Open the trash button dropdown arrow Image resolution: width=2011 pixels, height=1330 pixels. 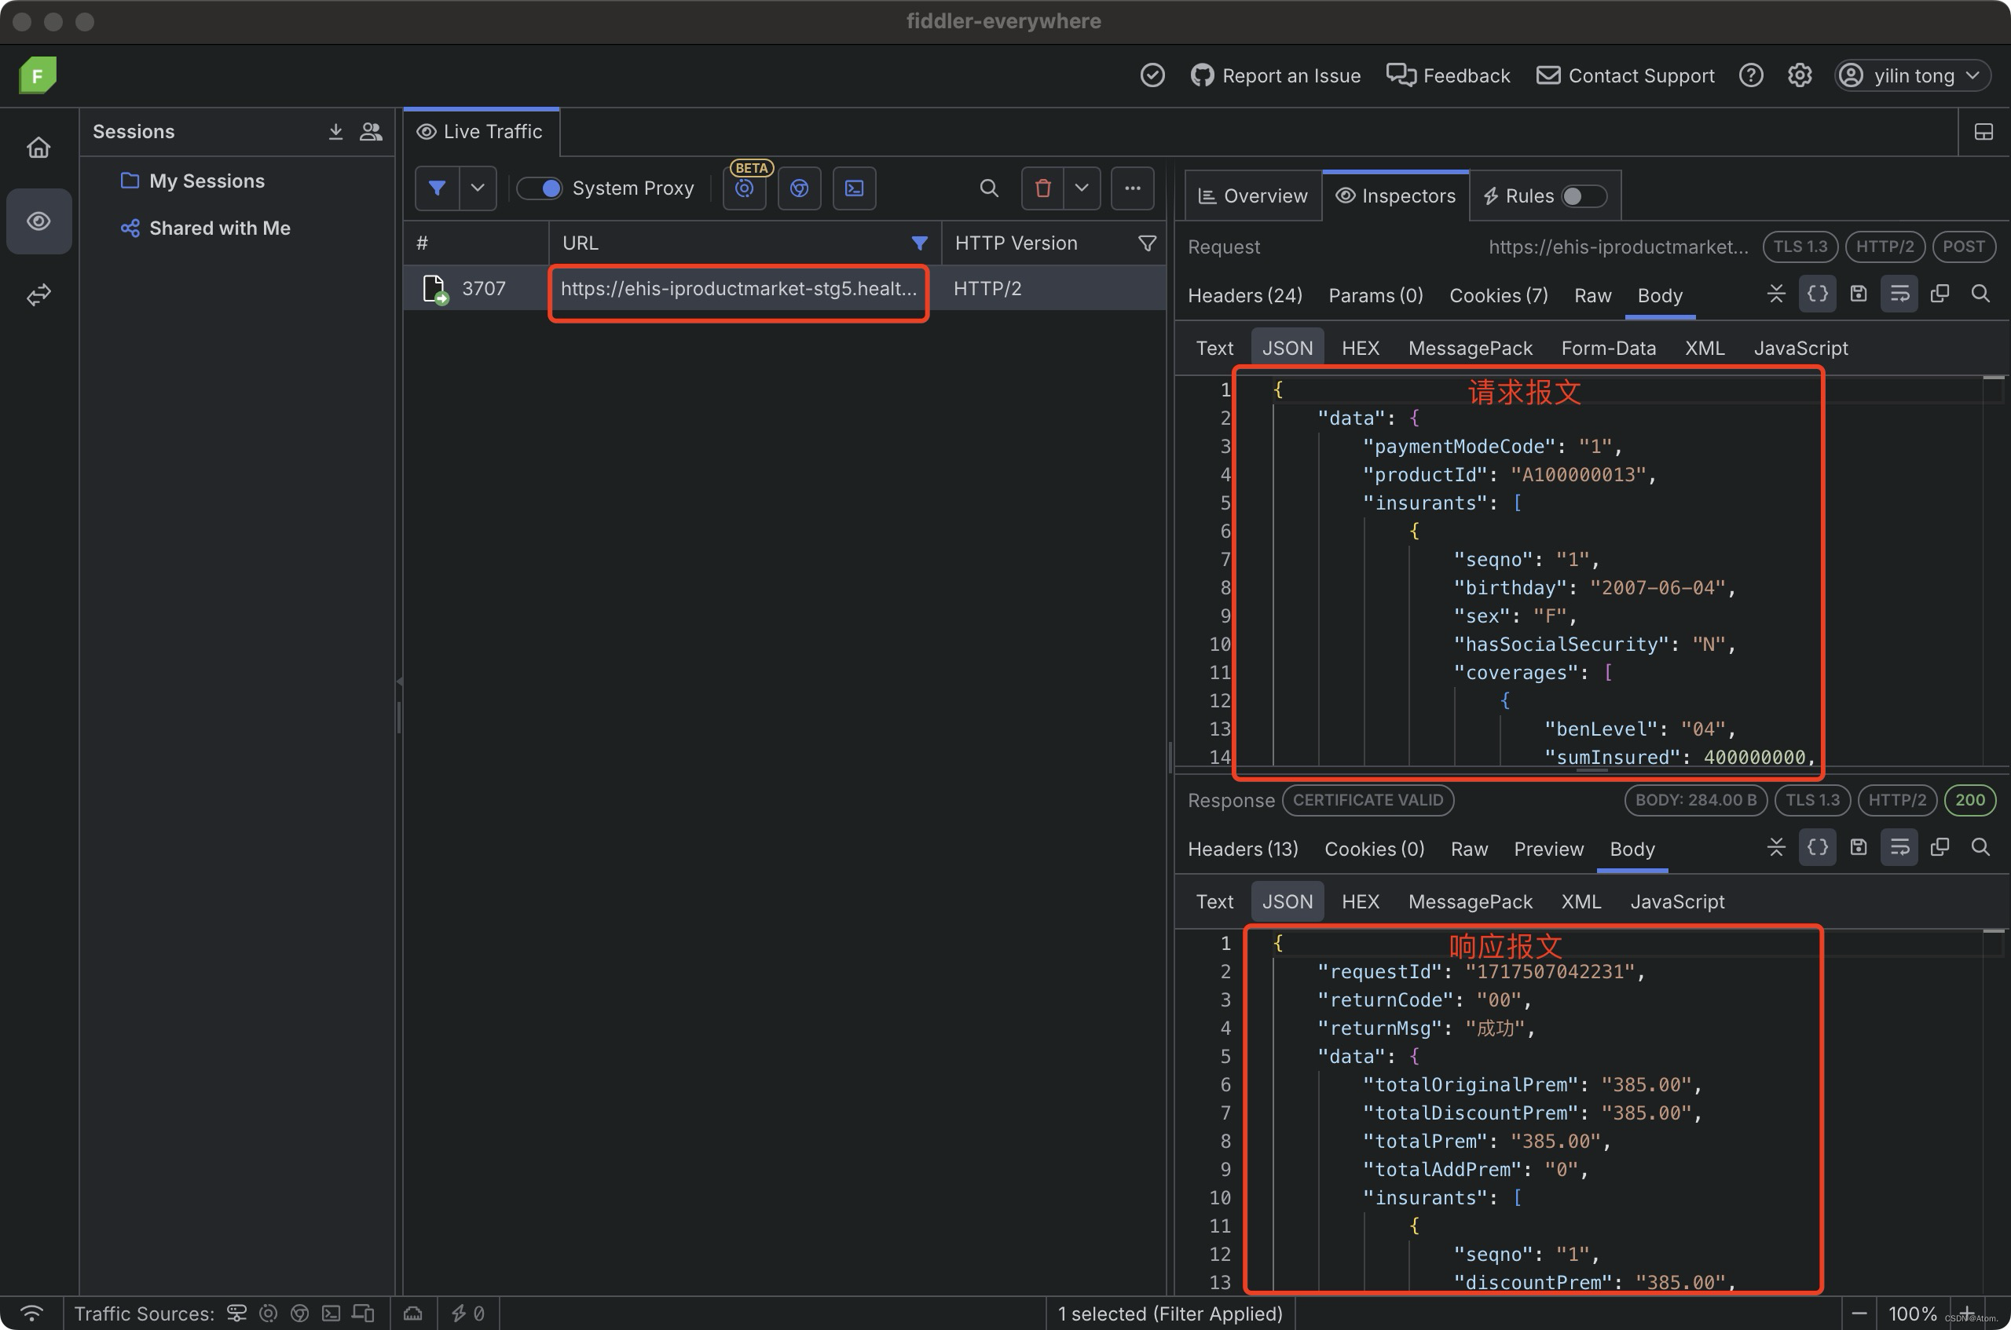pyautogui.click(x=1082, y=188)
